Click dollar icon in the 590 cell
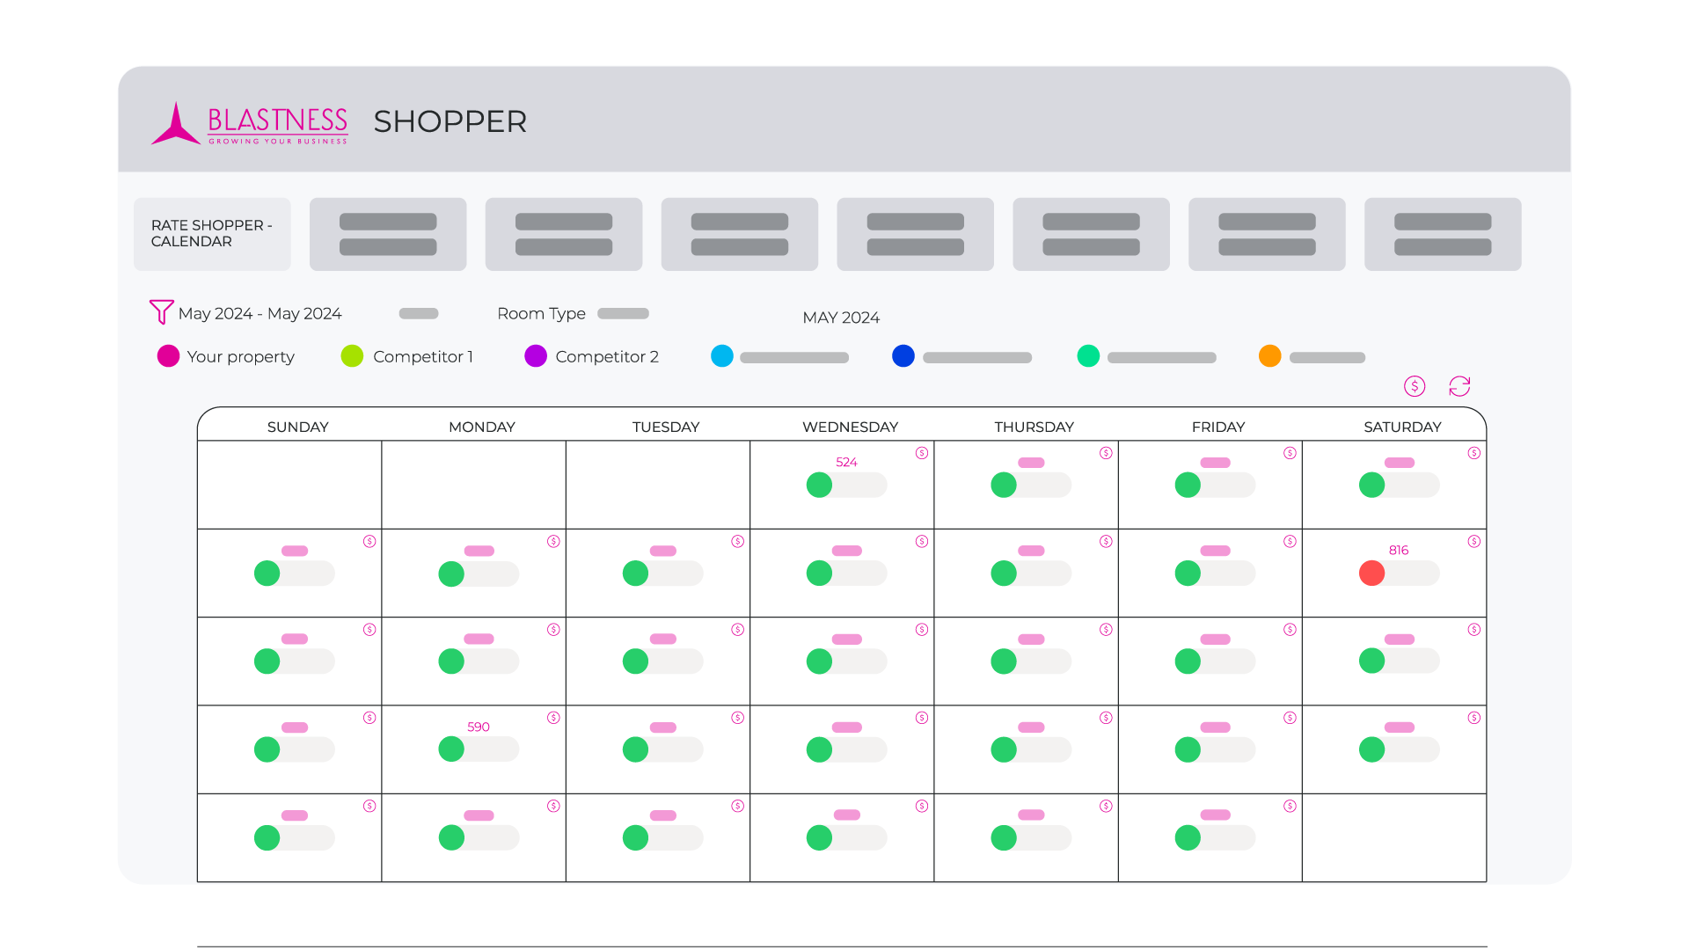The width and height of the screenshot is (1689, 950). coord(553,718)
